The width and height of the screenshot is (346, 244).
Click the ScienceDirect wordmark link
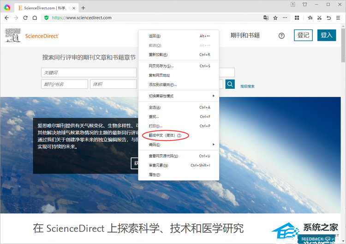[42, 36]
